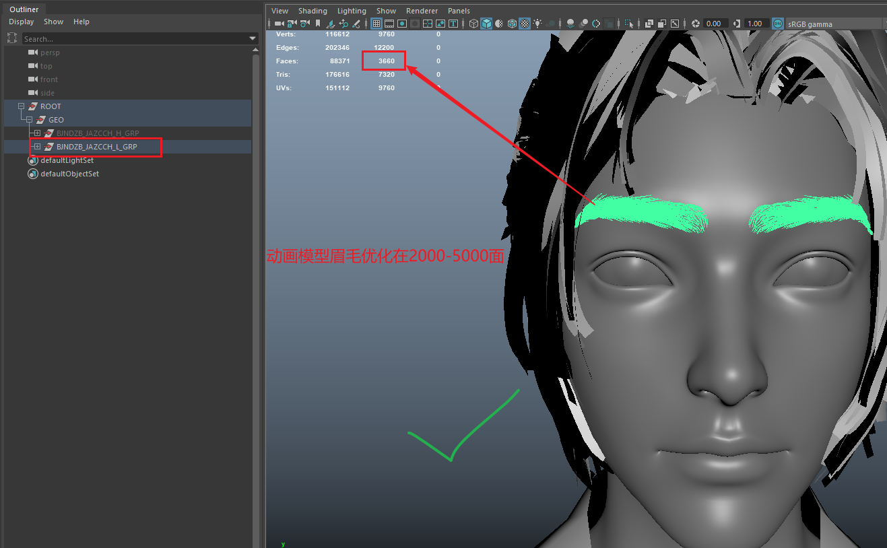Click the Select Camera icon in panel toolbar
Screen dimensions: 887x548
279,24
